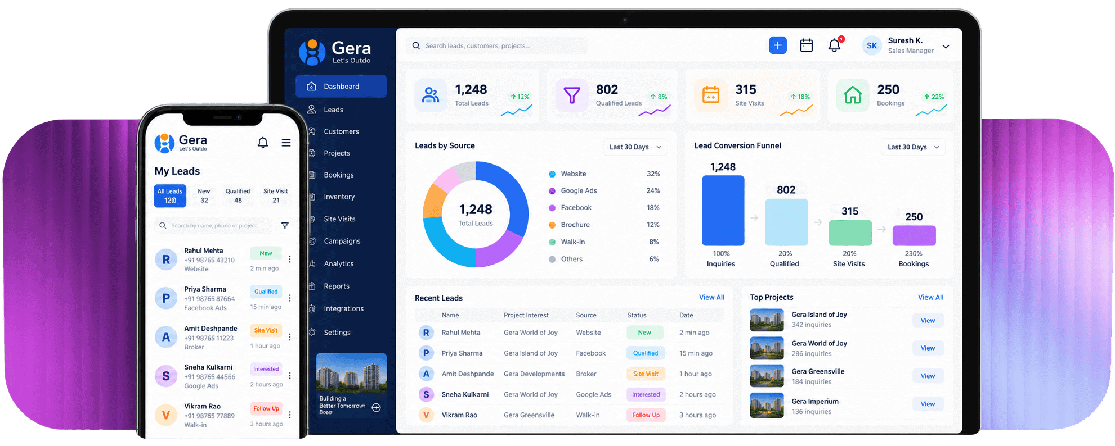Click the Gera Greensville project thumbnail

pos(767,376)
